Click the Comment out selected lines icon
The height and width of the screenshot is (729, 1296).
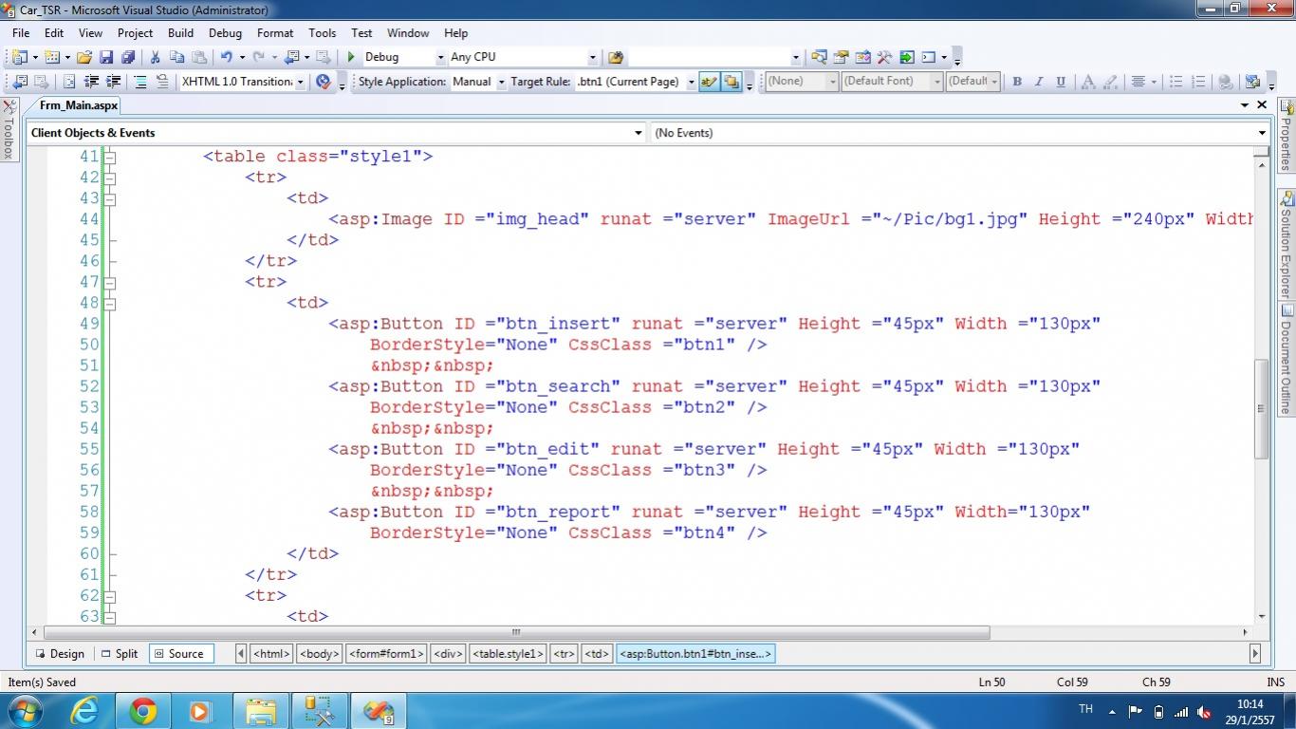pos(140,82)
